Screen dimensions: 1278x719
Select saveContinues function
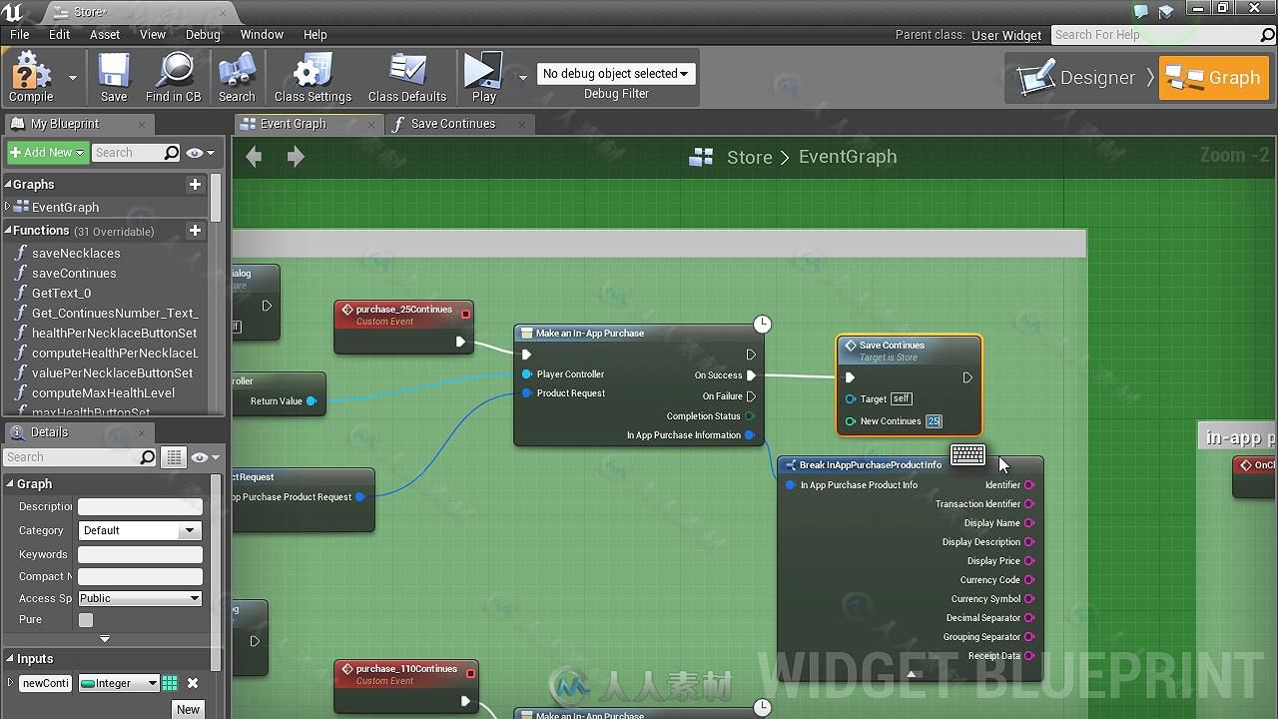[x=74, y=273]
